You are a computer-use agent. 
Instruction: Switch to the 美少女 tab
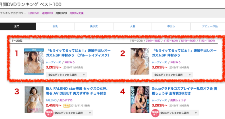pyautogui.click(x=94, y=26)
